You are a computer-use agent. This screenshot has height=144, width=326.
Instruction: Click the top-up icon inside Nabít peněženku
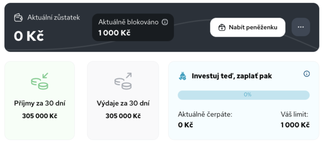point(222,27)
